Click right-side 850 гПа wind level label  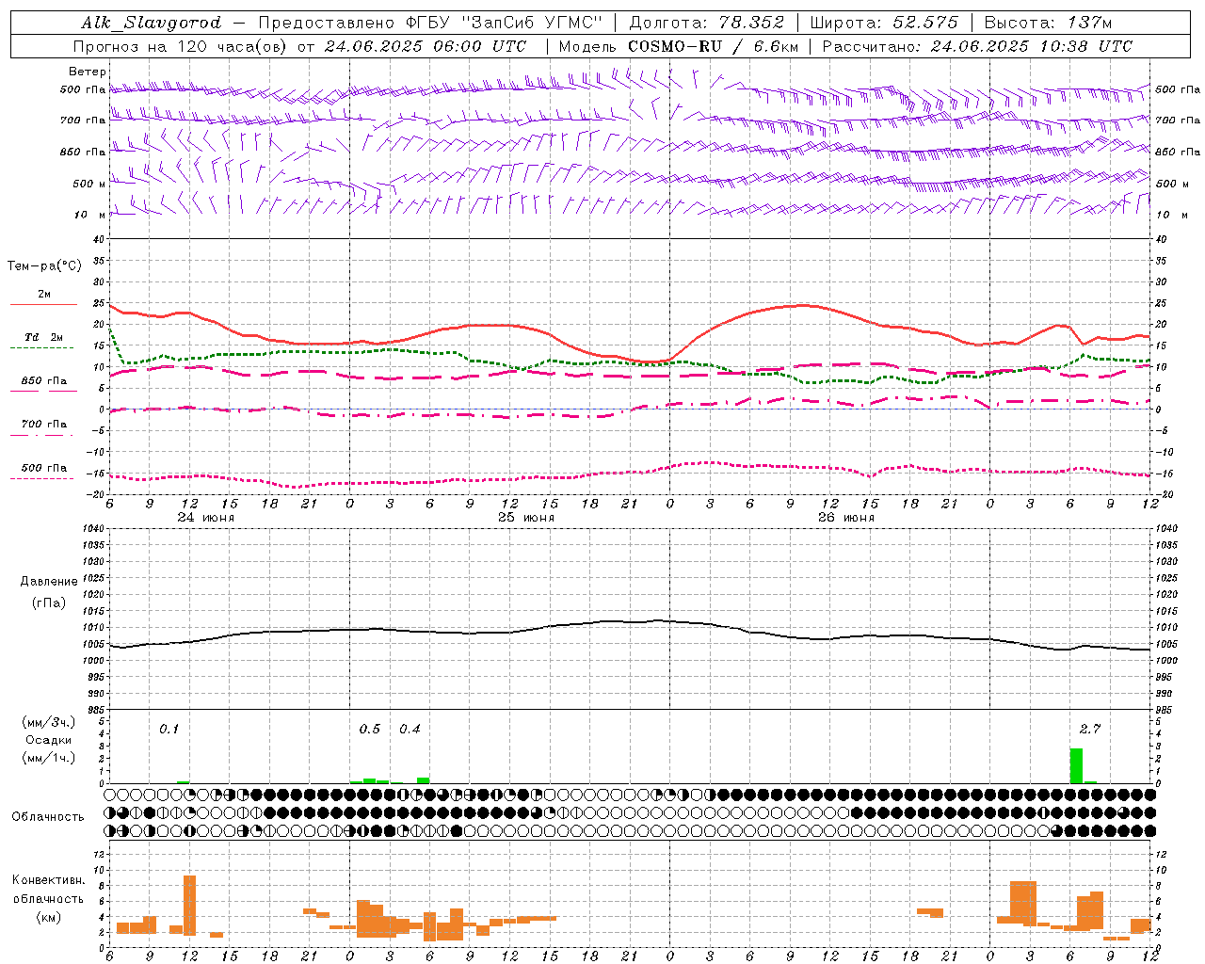pos(1178,152)
